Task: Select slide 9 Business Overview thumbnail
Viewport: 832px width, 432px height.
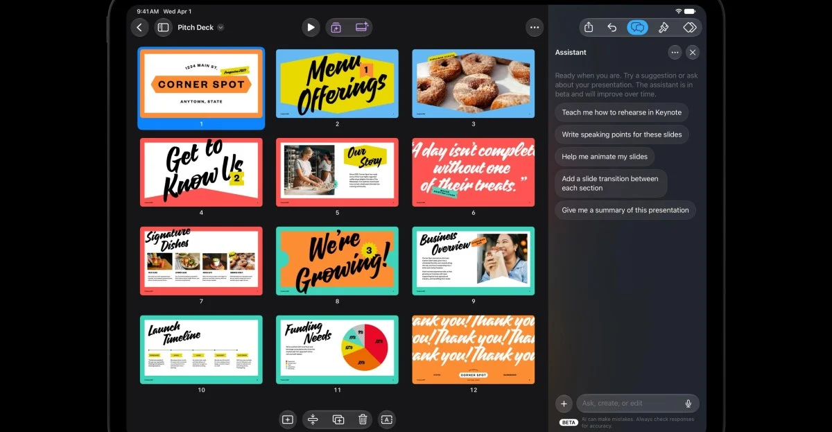Action: 474,261
